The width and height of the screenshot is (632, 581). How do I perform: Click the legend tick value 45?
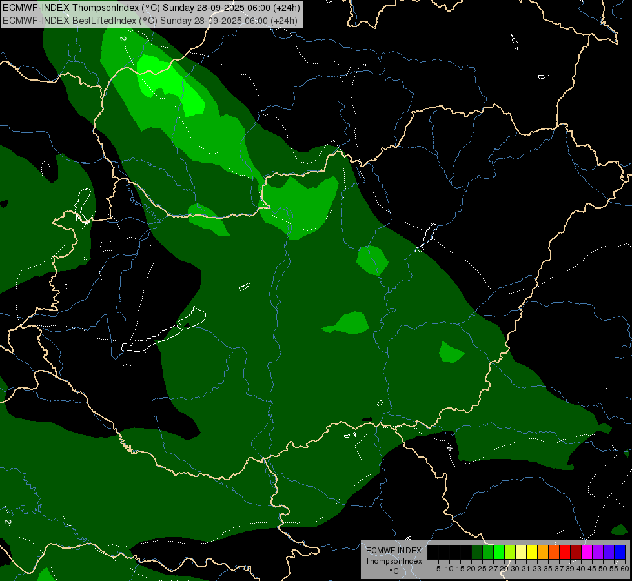(x=593, y=569)
